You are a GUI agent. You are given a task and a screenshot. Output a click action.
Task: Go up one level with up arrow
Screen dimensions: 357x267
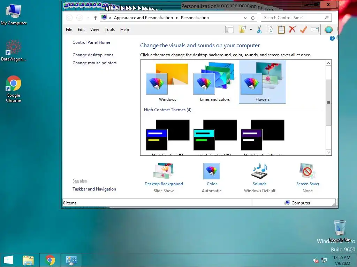pyautogui.click(x=96, y=18)
